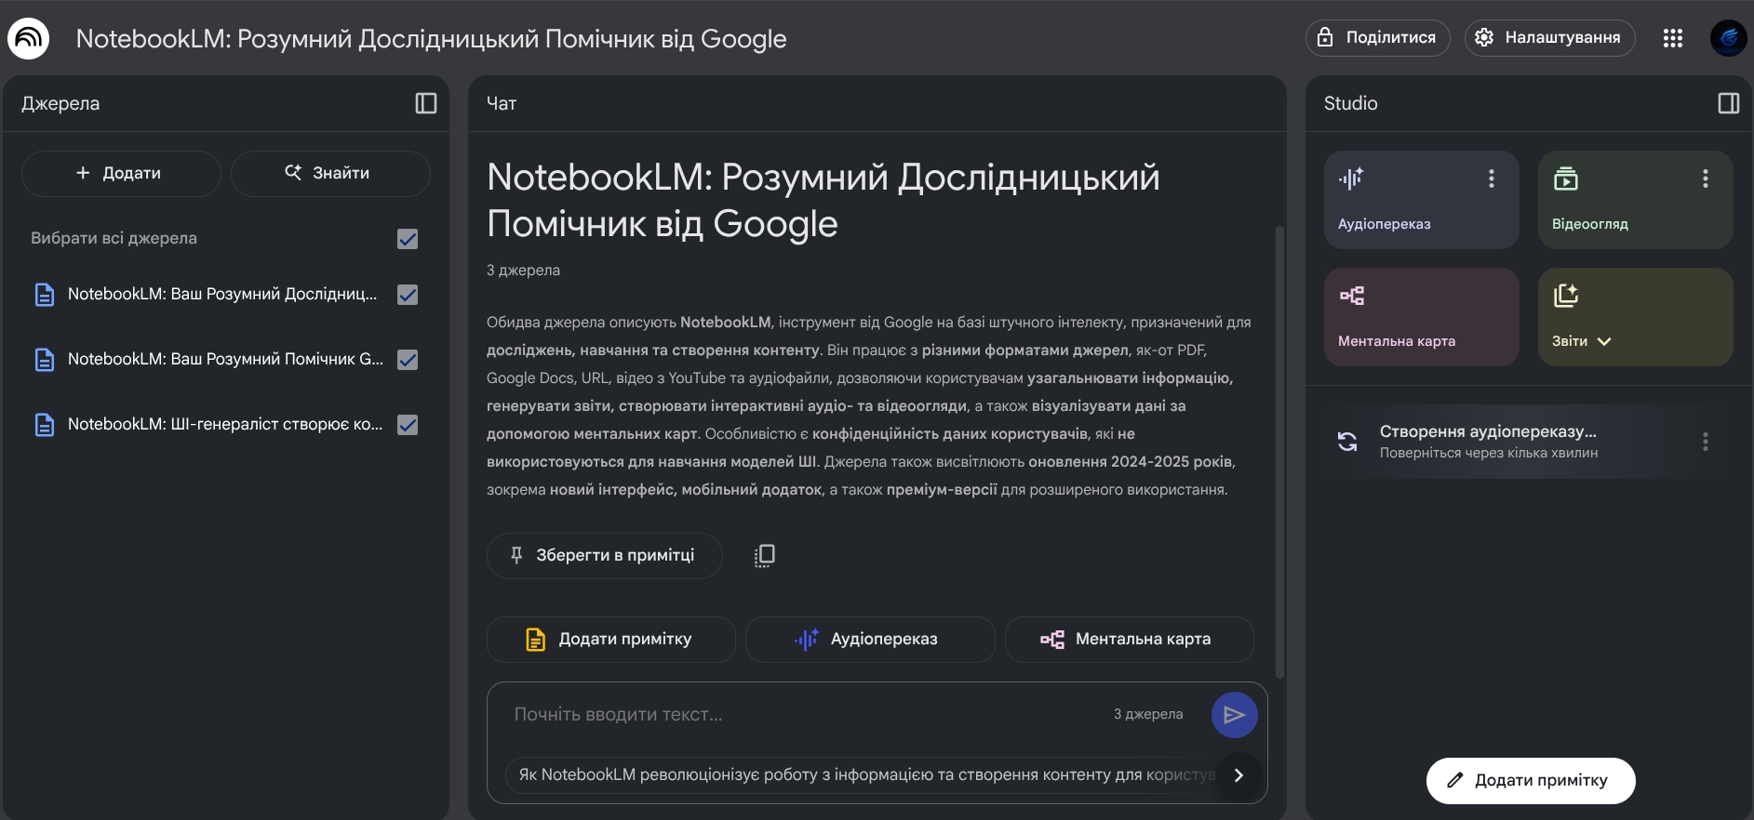1754x820 pixels.
Task: Click Додати to add a source
Action: tap(121, 174)
